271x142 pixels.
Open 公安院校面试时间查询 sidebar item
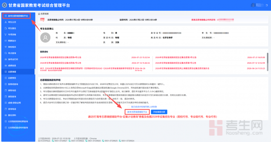point(18,128)
